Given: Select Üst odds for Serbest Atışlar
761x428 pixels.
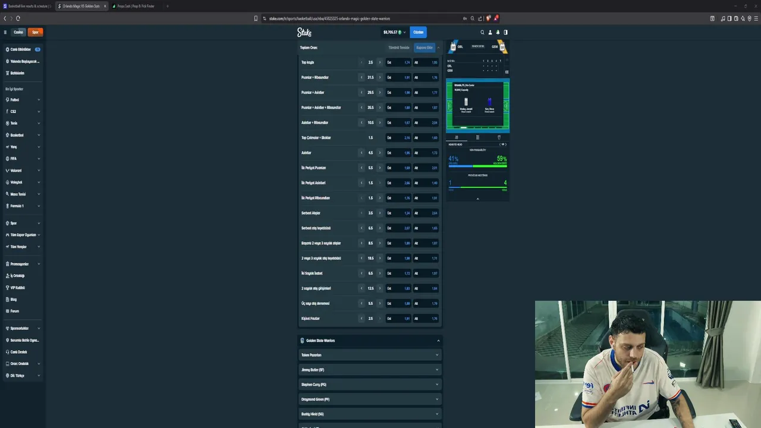Looking at the screenshot, I should [x=399, y=213].
